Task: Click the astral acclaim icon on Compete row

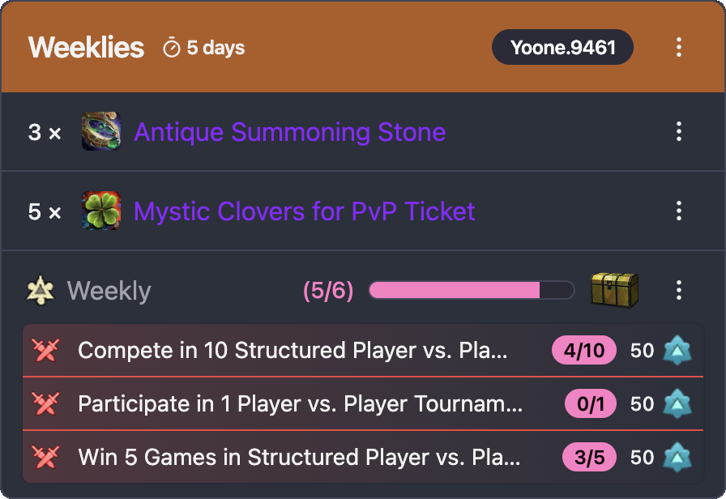Action: click(677, 351)
